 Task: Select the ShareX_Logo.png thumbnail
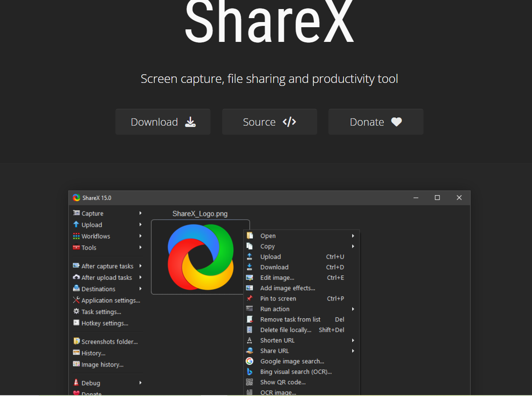201,257
